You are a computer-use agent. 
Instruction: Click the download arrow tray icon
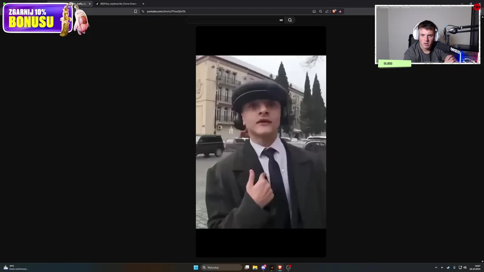pos(454,267)
